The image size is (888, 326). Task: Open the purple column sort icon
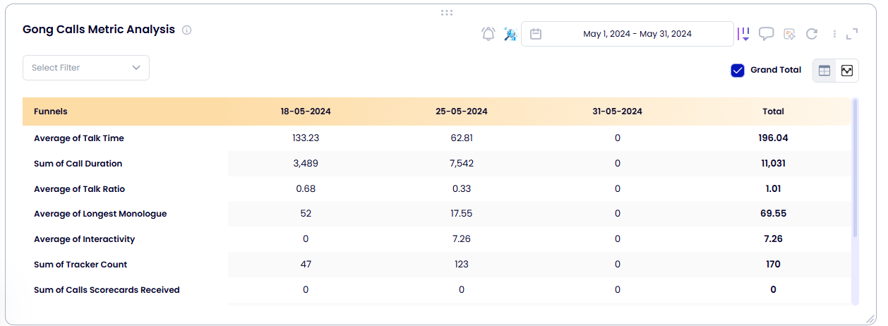tap(744, 34)
